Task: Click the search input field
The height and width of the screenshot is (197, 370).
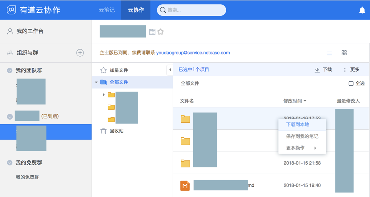Action: click(195, 10)
